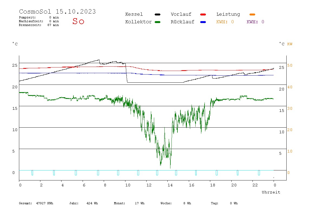Click the 'Jahr:' label
311x220 pixels.
click(74, 203)
